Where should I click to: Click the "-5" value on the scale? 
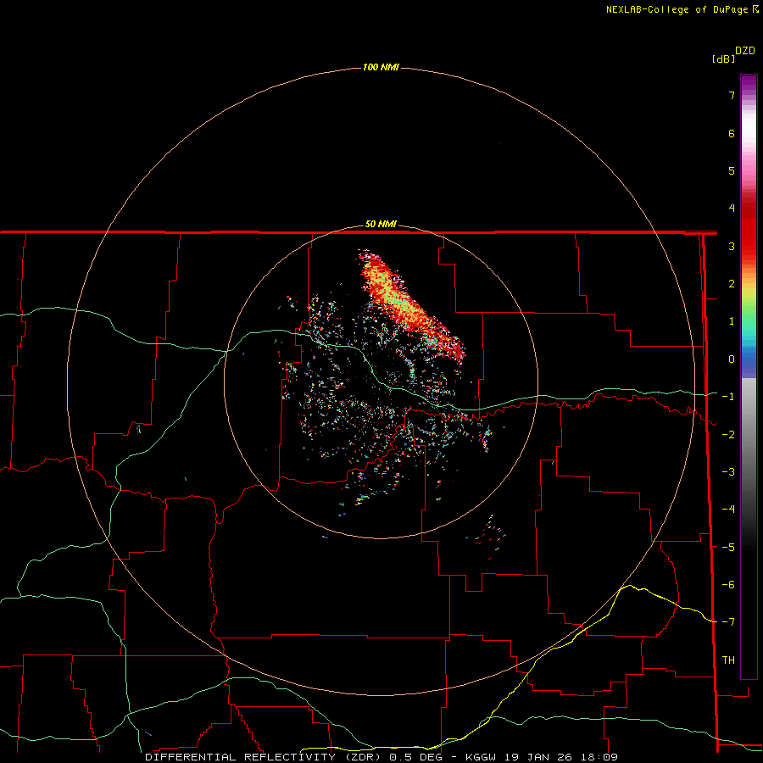coord(728,548)
